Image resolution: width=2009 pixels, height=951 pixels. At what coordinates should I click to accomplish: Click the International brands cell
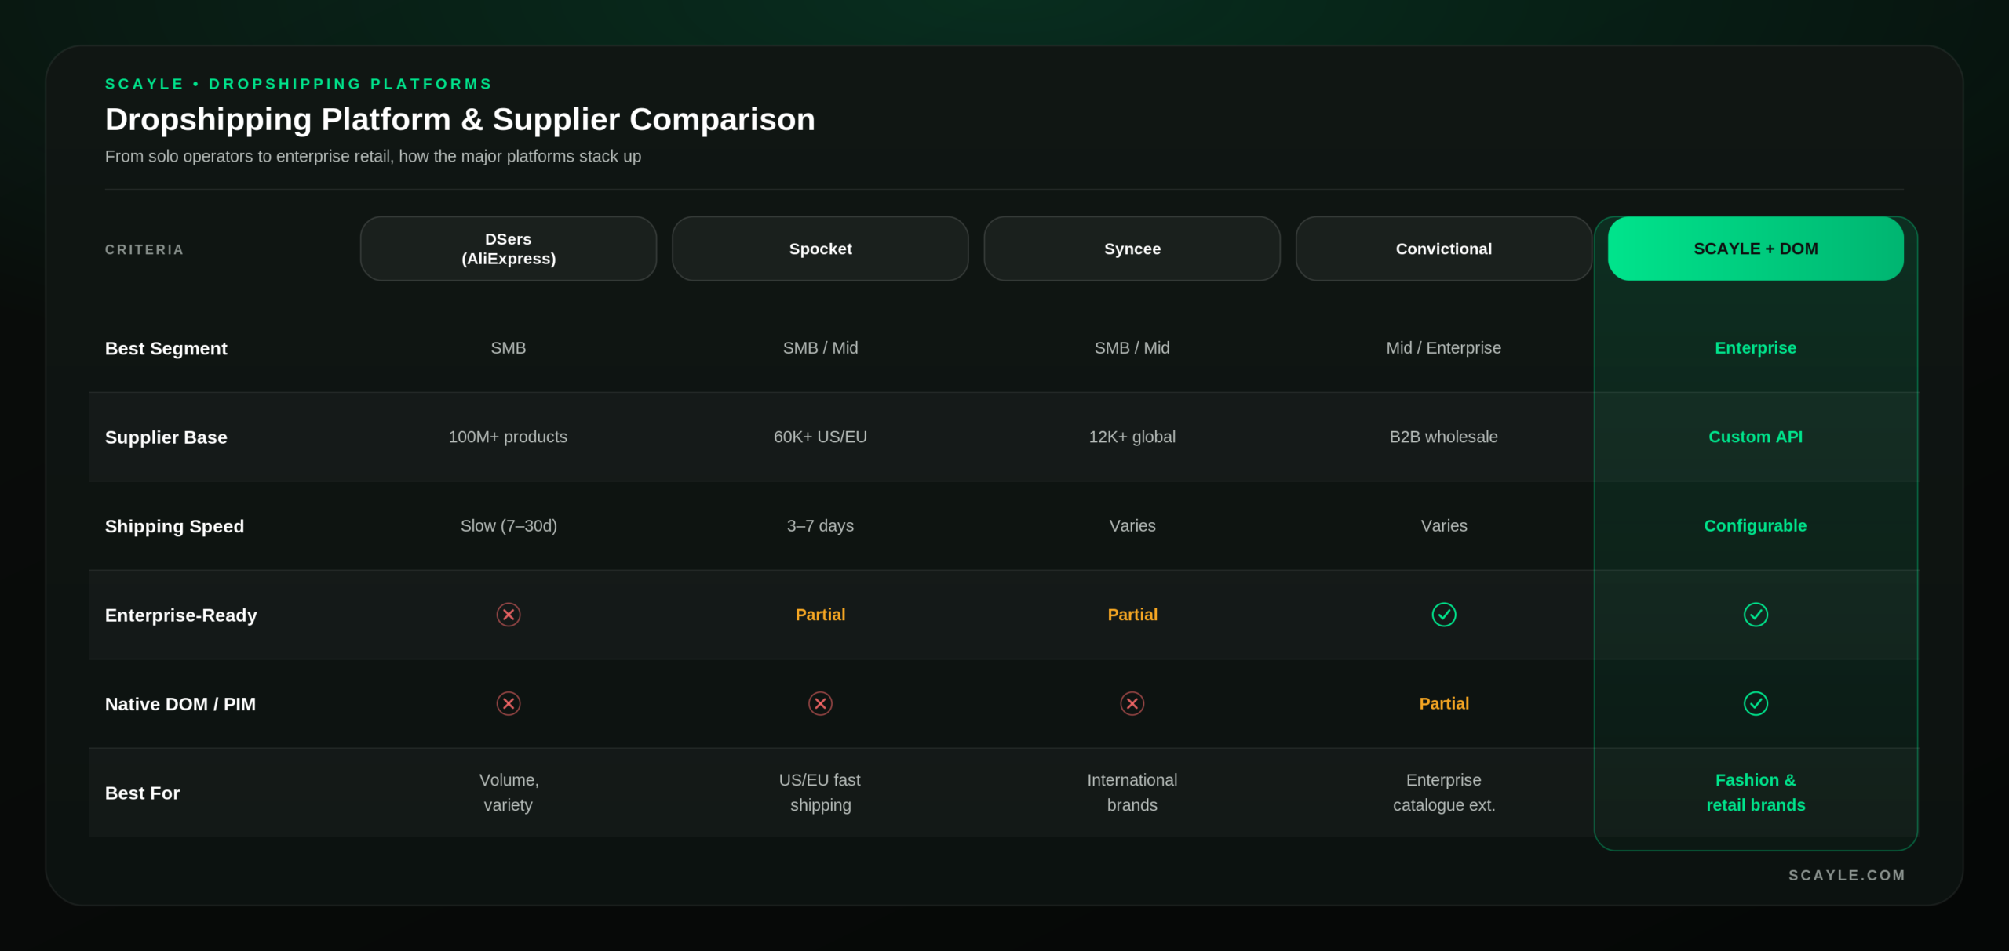click(1132, 793)
